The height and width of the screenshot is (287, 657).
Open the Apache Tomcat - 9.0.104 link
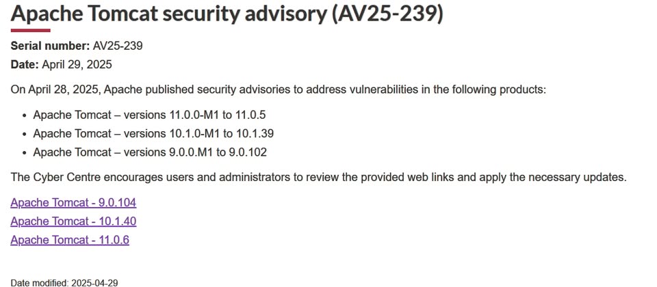point(73,203)
